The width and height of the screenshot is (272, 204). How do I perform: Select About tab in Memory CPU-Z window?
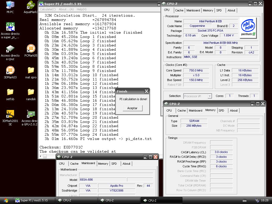234,110
